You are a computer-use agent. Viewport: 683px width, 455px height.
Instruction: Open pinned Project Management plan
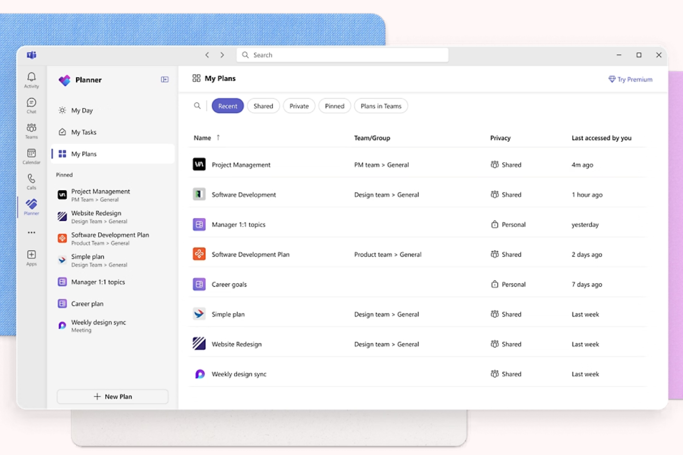113,195
